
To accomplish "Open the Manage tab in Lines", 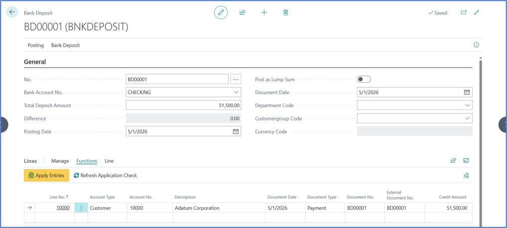I will [x=60, y=161].
